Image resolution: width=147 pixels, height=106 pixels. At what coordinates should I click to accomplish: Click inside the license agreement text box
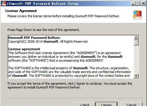click(x=71, y=57)
